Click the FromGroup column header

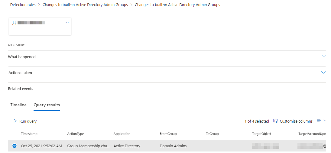pos(168,134)
